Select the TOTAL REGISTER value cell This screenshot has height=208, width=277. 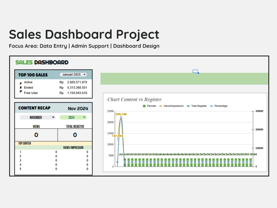tap(75, 135)
